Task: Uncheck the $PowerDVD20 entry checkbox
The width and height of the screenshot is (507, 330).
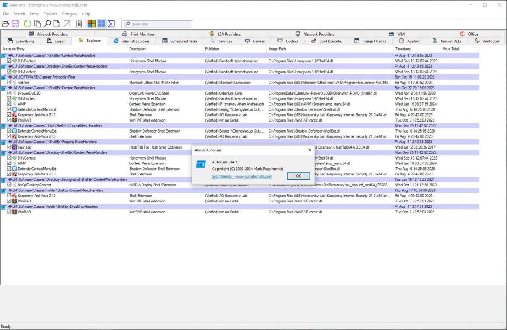Action: tap(9, 94)
